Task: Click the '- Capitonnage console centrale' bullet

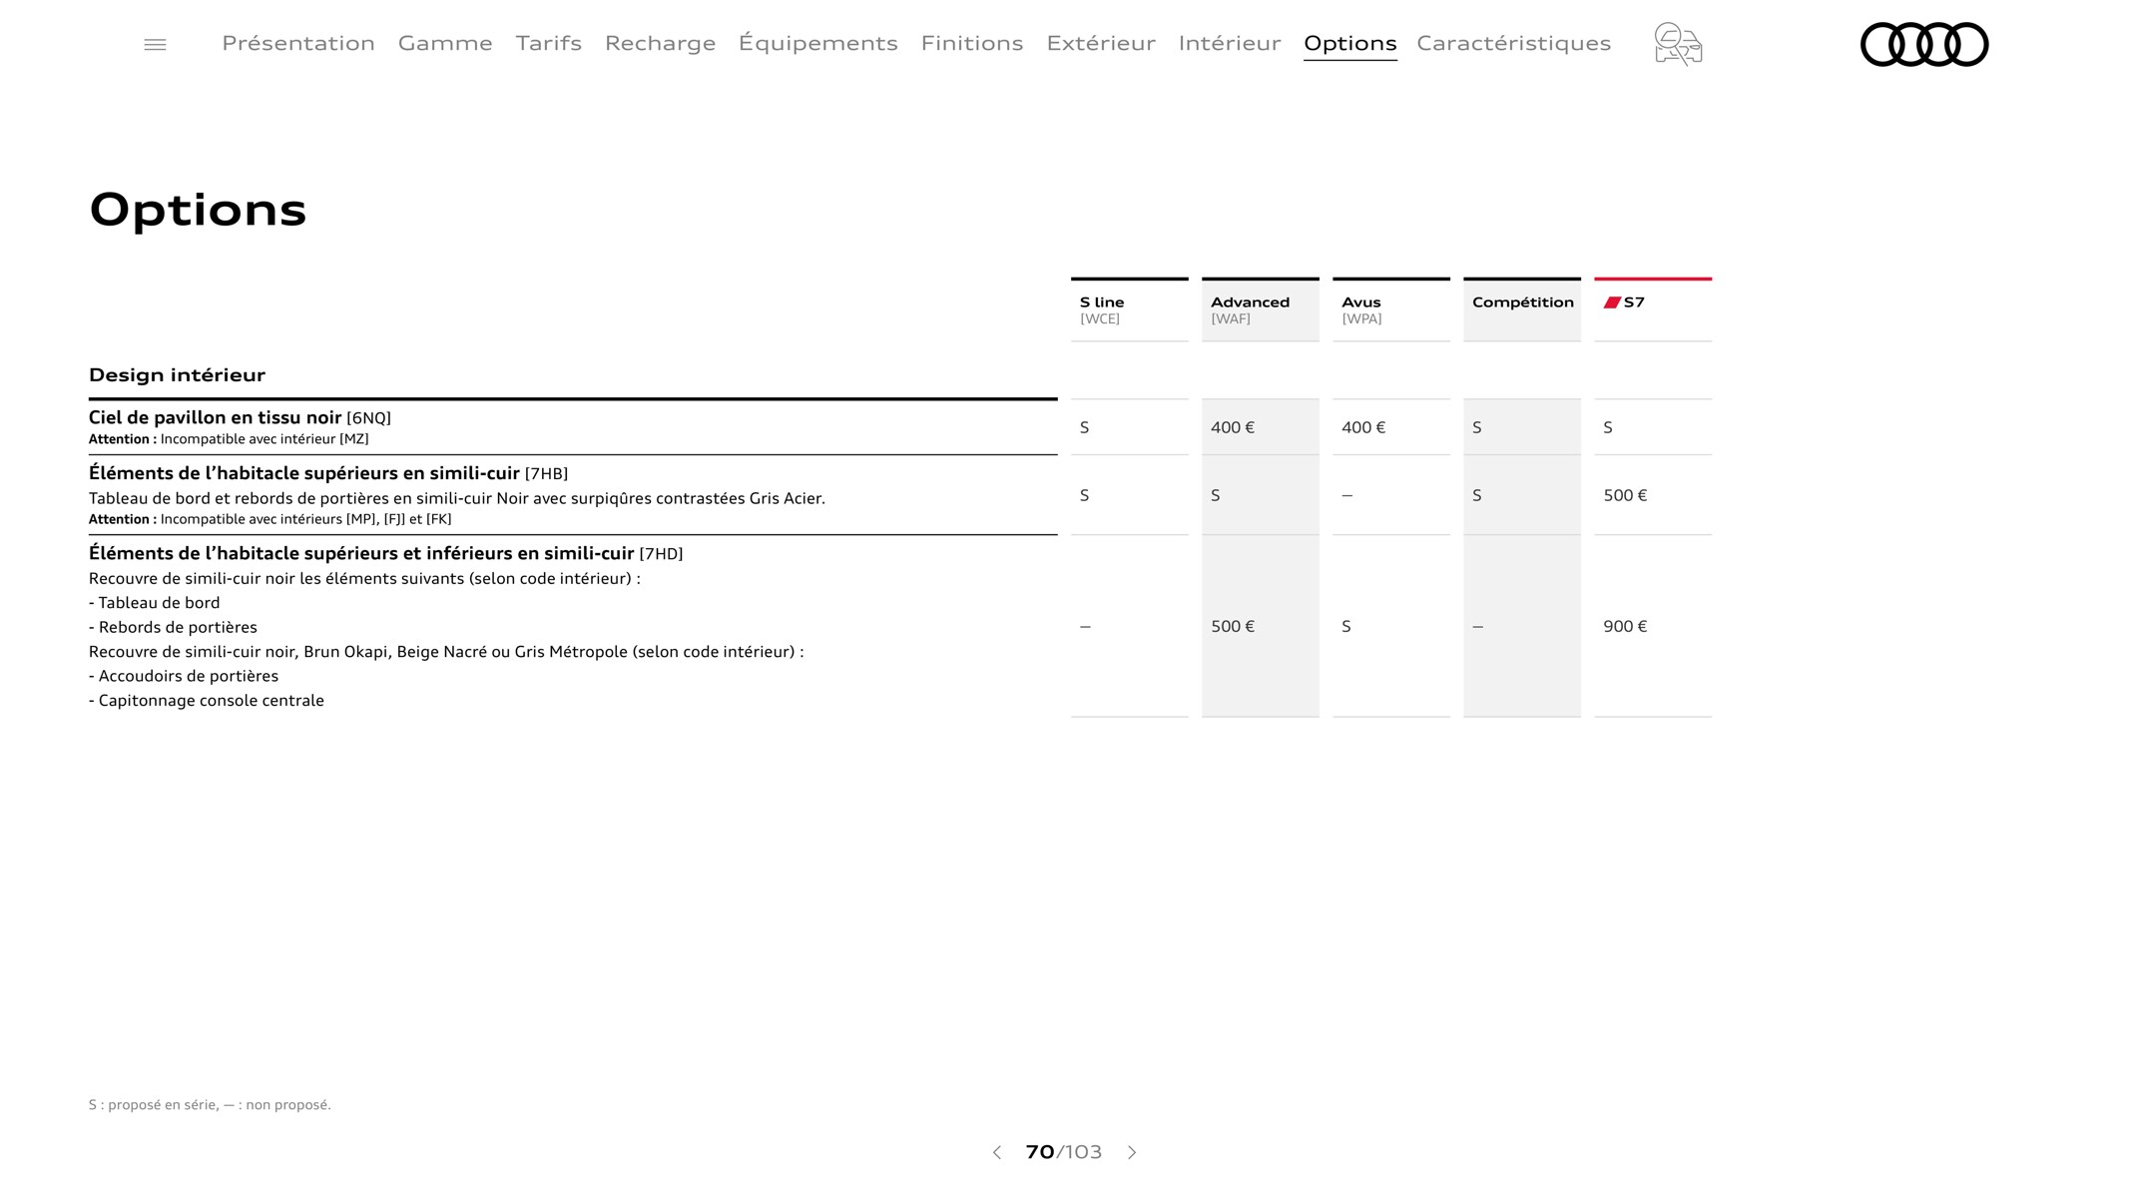Action: pos(207,701)
